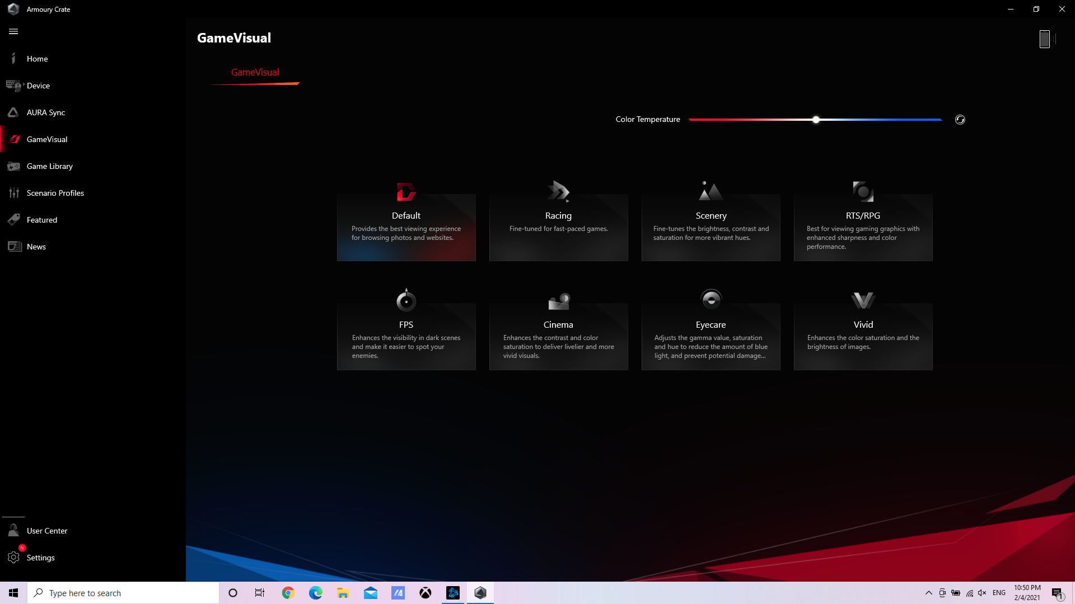Click the News sidebar icon
1075x604 pixels.
[x=14, y=246]
